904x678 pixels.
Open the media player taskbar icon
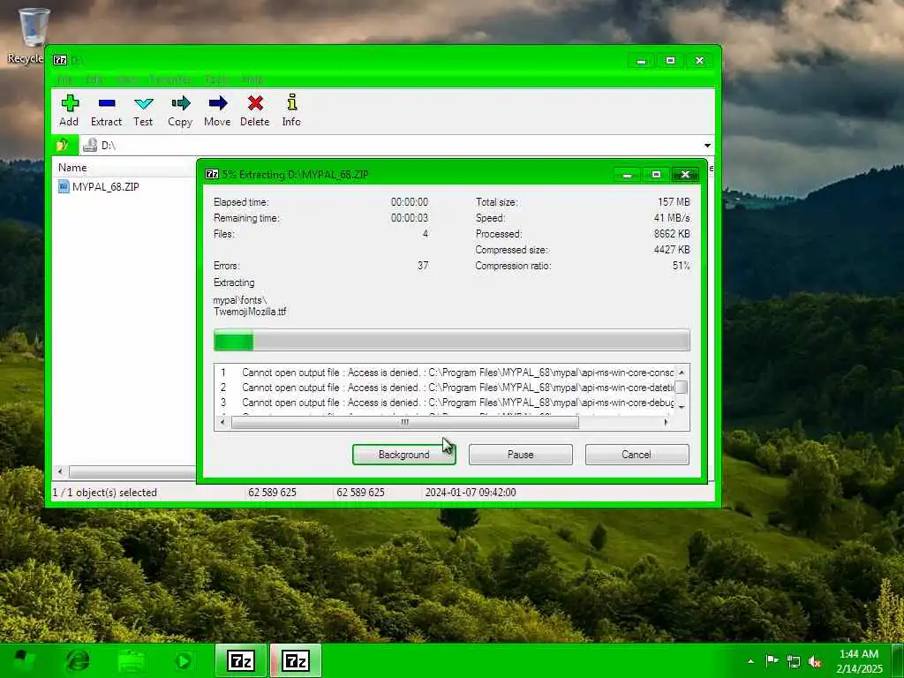(x=184, y=660)
